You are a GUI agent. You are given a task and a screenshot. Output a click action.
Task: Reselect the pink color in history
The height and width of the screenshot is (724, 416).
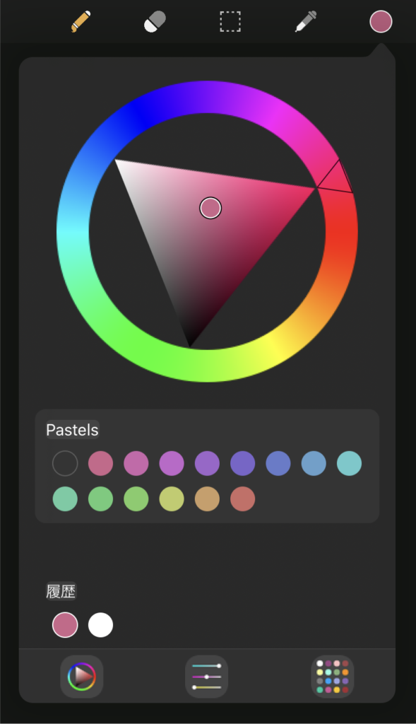click(65, 625)
